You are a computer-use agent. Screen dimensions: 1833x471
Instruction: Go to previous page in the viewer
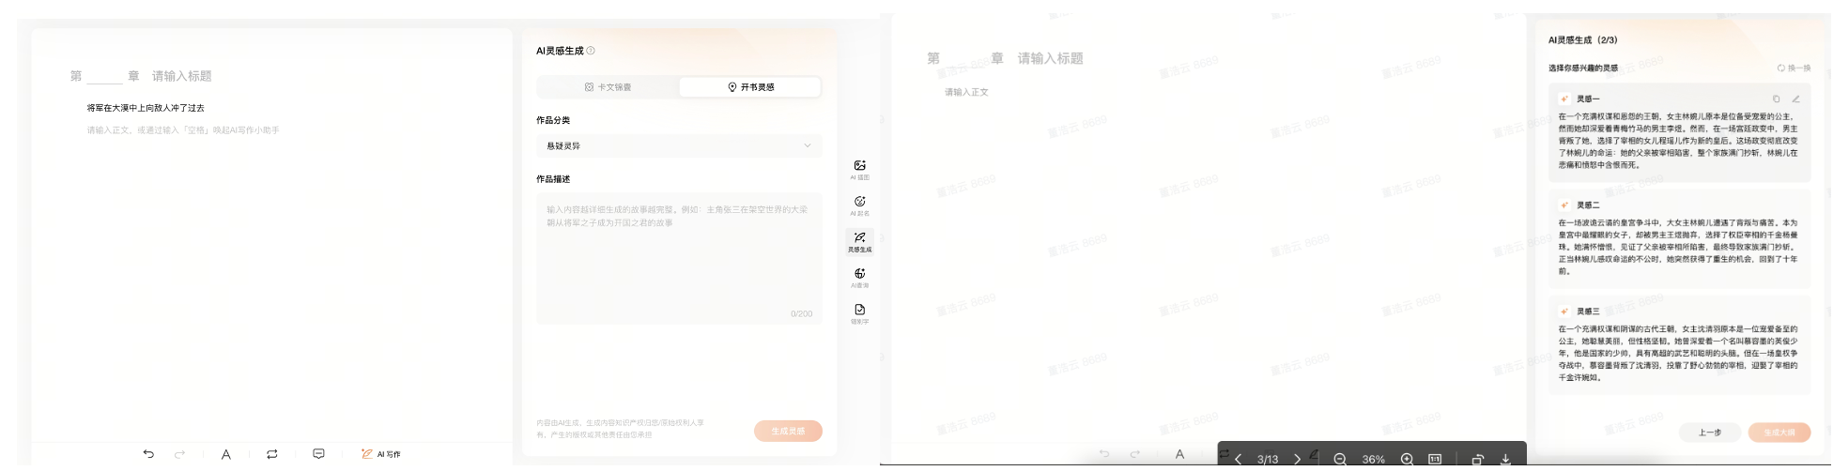[x=1239, y=459]
